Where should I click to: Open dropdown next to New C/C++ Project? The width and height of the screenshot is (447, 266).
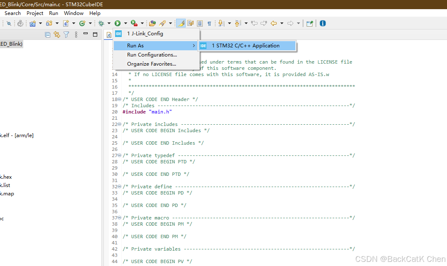40,23
